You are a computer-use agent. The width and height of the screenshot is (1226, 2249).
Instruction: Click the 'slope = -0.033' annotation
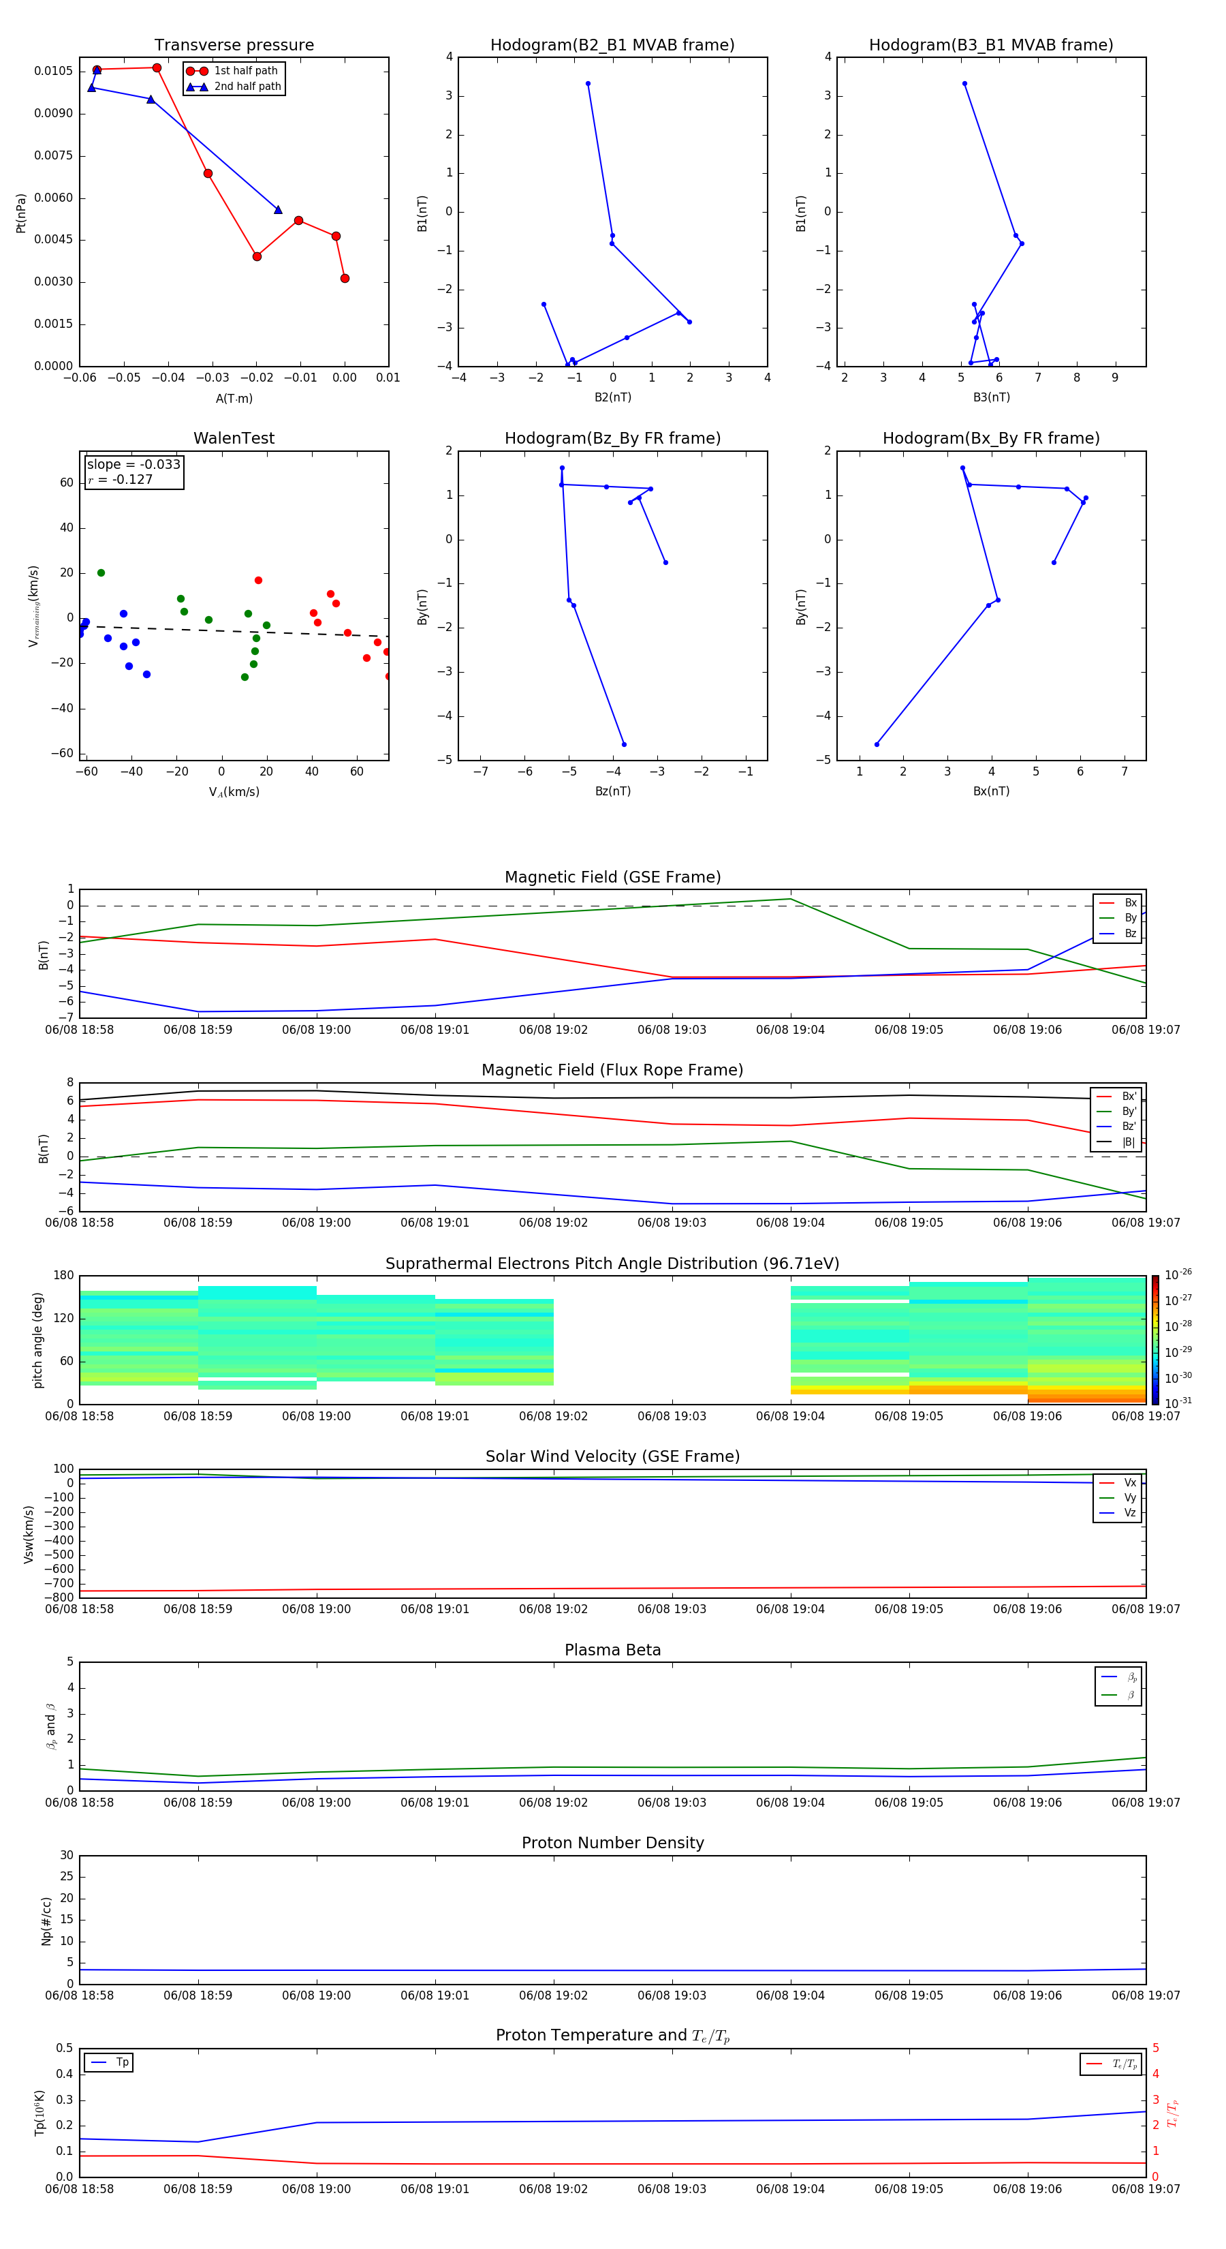(x=133, y=465)
